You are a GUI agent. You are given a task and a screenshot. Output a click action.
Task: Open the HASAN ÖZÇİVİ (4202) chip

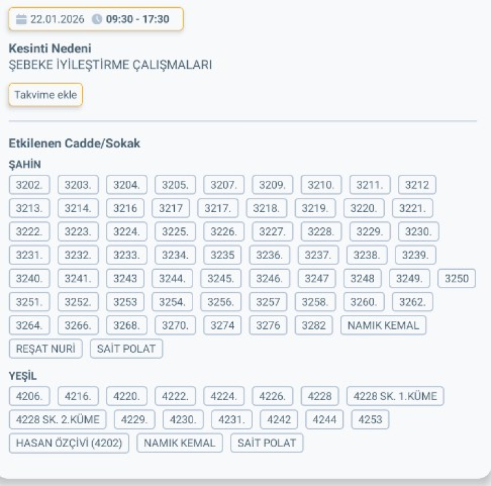(x=69, y=443)
